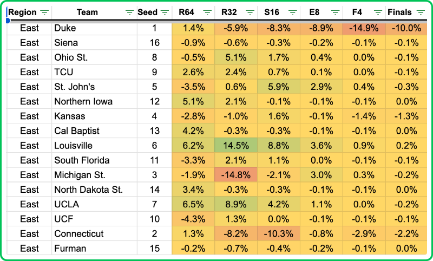Open the Region column filter icon
Image resolution: width=433 pixels, height=261 pixels.
44,12
